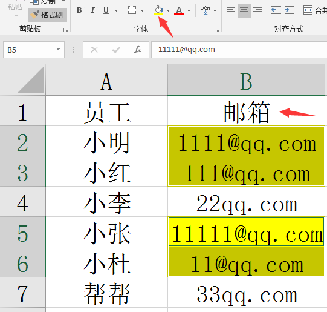Select row 4 header
Image resolution: width=327 pixels, height=312 pixels.
pos(22,202)
